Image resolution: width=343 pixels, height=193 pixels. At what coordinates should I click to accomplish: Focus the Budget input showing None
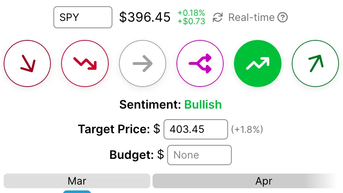pyautogui.click(x=199, y=155)
